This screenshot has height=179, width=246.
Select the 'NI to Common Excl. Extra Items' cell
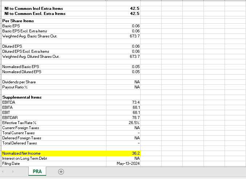[54, 14]
